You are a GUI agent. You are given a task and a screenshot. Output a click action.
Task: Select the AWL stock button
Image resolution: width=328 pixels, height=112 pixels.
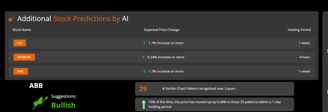(21, 71)
